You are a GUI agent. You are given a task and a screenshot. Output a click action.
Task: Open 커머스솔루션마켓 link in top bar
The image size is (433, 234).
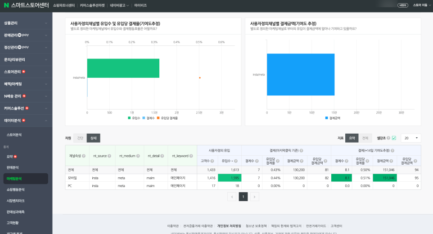[x=92, y=5]
